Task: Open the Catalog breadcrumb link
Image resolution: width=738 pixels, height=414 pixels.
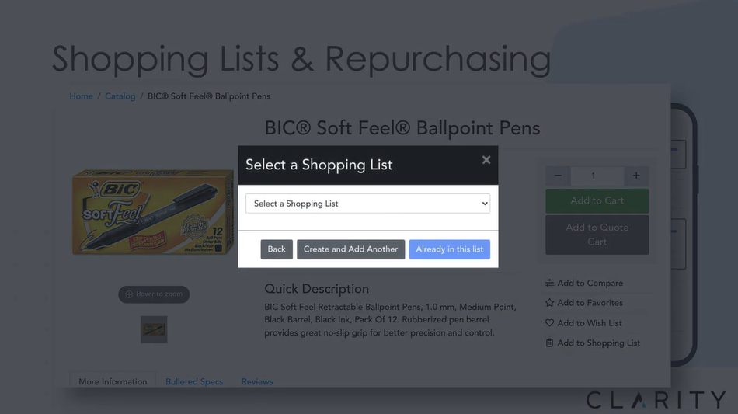Action: pyautogui.click(x=120, y=96)
